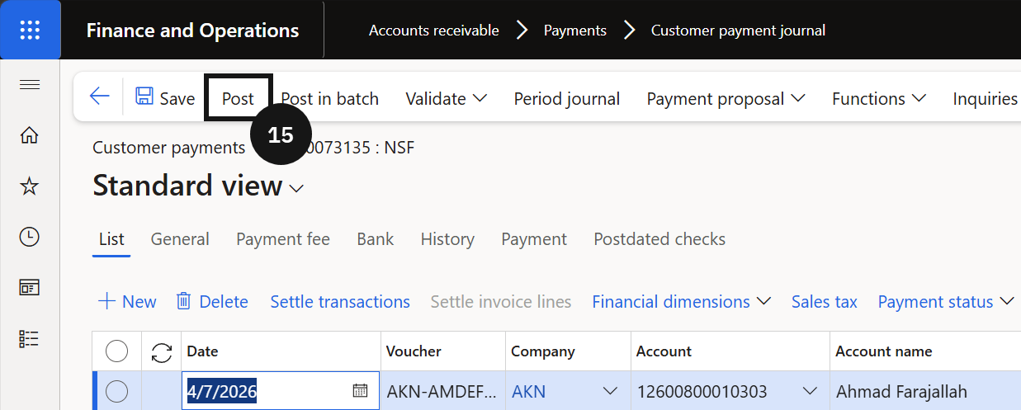Click the voucher cell AKN-AMDEF...
Image resolution: width=1021 pixels, height=410 pixels.
pyautogui.click(x=442, y=391)
